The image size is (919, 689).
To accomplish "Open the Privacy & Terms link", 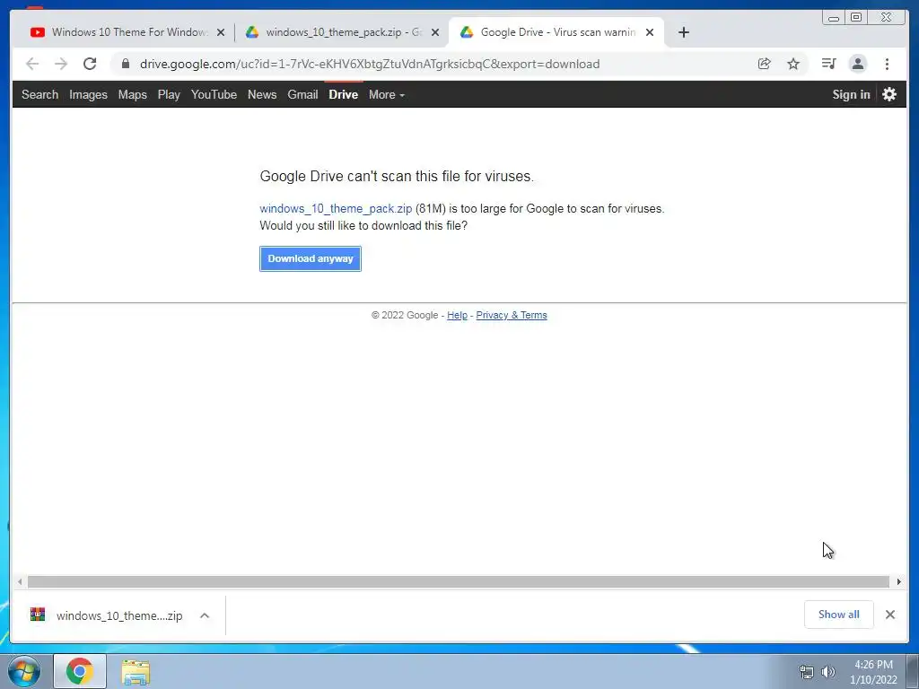I will coord(511,315).
